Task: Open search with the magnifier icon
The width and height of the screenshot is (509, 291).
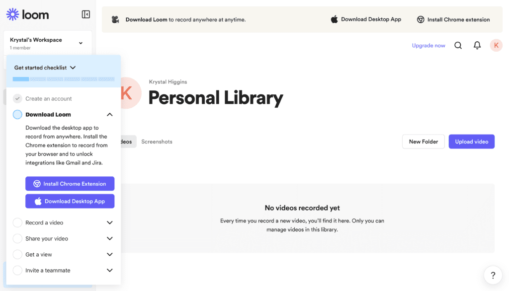Action: [458, 46]
